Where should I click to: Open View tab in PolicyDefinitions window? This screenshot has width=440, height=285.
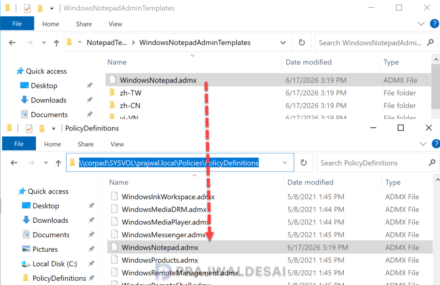click(x=117, y=144)
